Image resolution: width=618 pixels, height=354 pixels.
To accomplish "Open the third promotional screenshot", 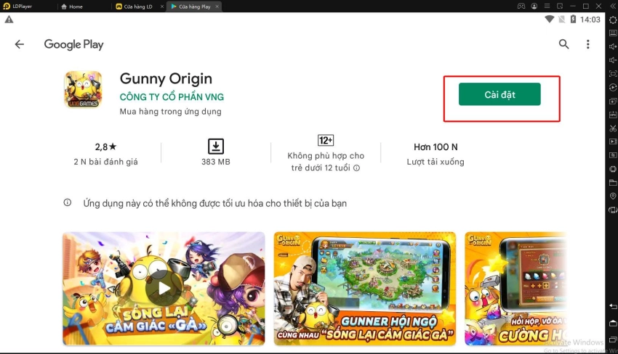I will (515, 288).
